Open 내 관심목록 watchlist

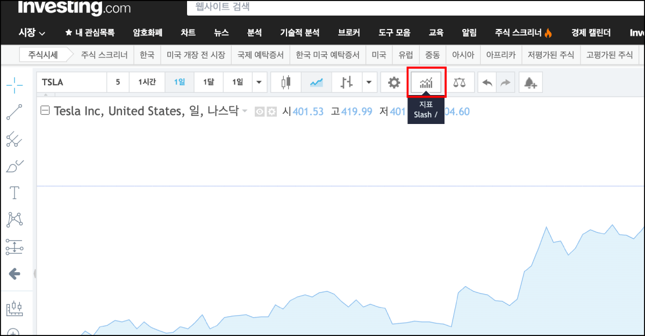(90, 33)
